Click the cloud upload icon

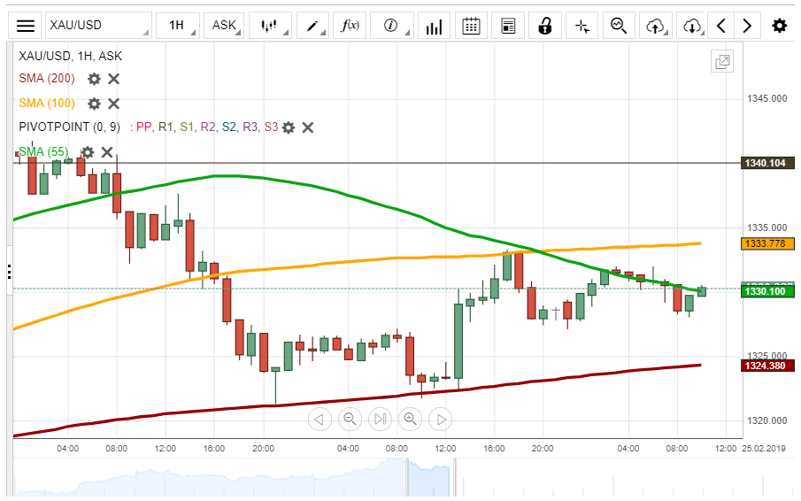click(x=656, y=26)
